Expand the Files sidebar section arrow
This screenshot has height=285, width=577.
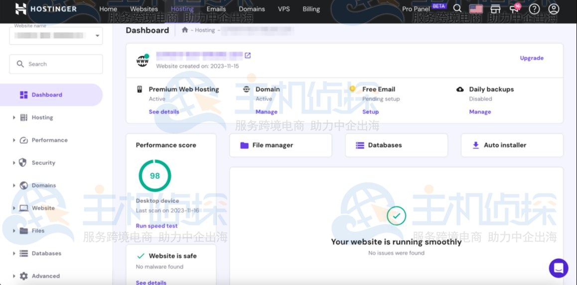(x=14, y=231)
